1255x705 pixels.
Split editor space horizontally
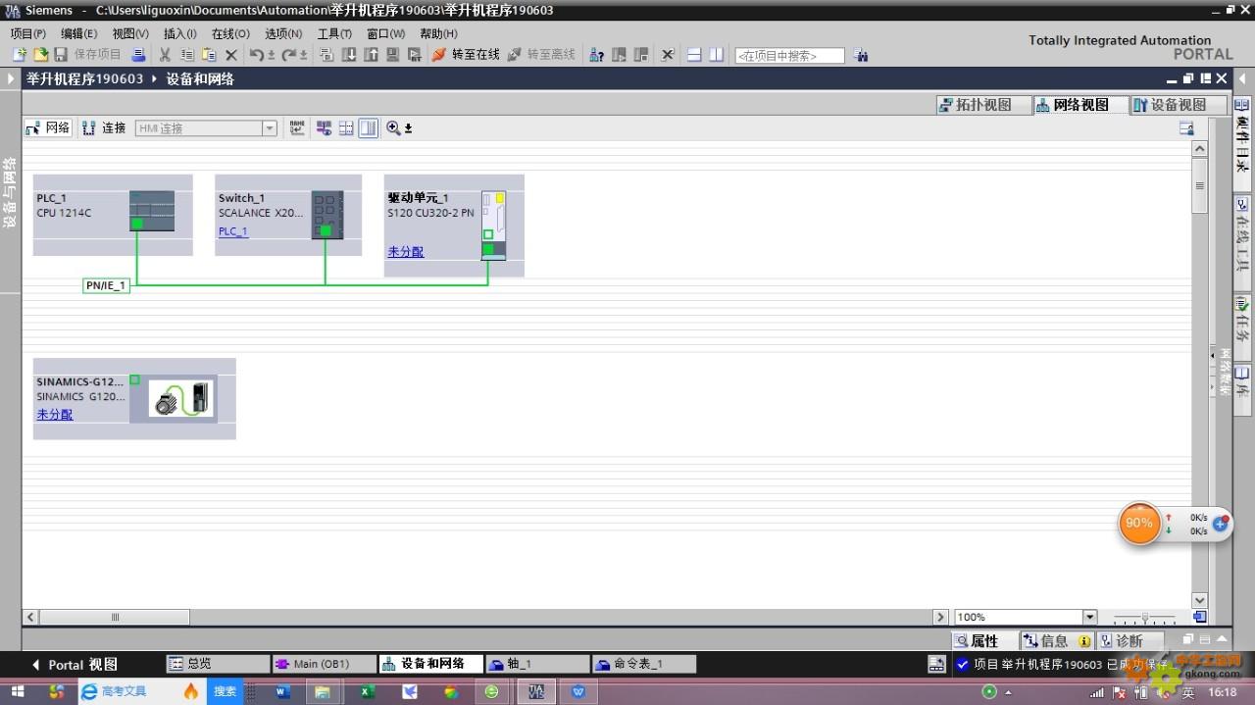pyautogui.click(x=694, y=55)
